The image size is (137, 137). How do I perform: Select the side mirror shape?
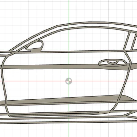(35, 46)
